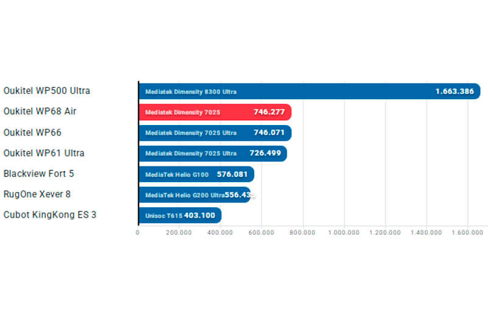Screen dimensions: 488x317
Task: Select the Oukitel WP66 label
Action: 32,132
